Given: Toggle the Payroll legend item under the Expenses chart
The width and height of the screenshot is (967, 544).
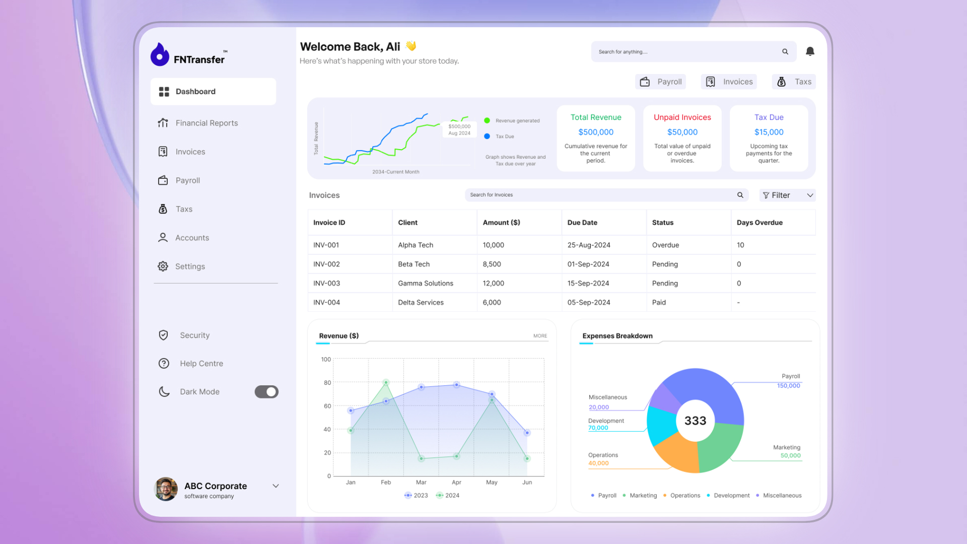Looking at the screenshot, I should pos(603,496).
